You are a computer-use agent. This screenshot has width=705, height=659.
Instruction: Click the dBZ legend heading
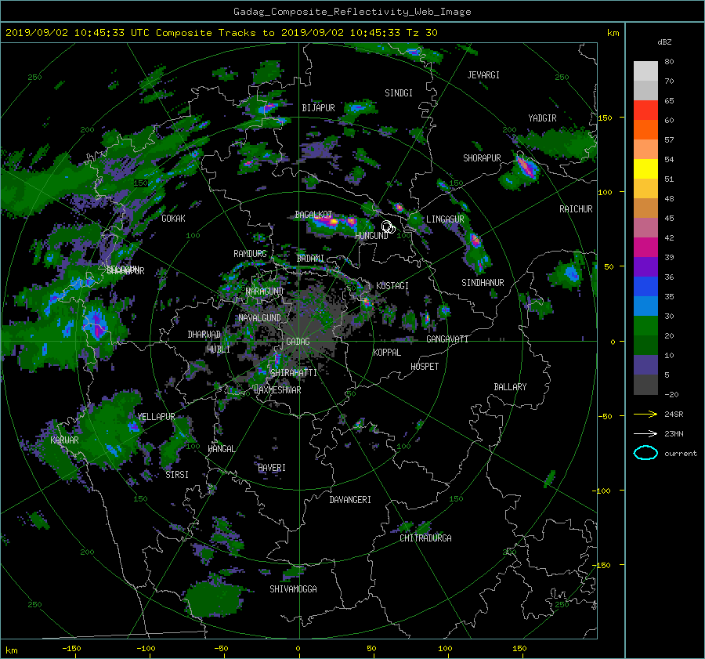click(664, 42)
